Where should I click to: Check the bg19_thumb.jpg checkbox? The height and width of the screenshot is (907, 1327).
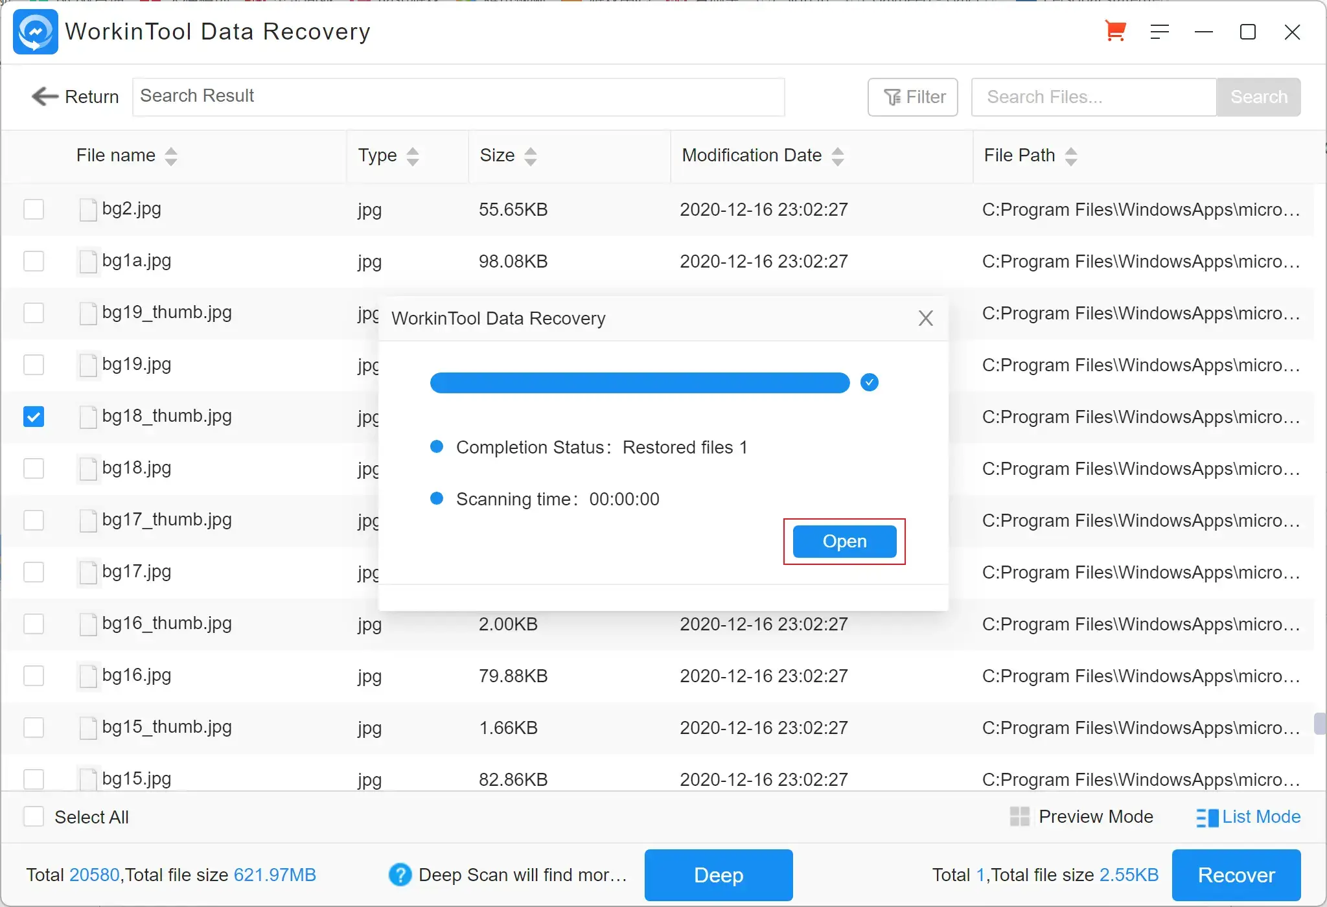34,313
